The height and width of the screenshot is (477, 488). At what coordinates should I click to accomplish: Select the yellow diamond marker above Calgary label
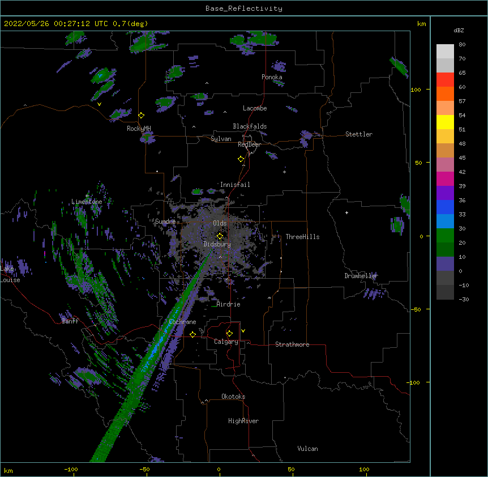click(x=229, y=334)
